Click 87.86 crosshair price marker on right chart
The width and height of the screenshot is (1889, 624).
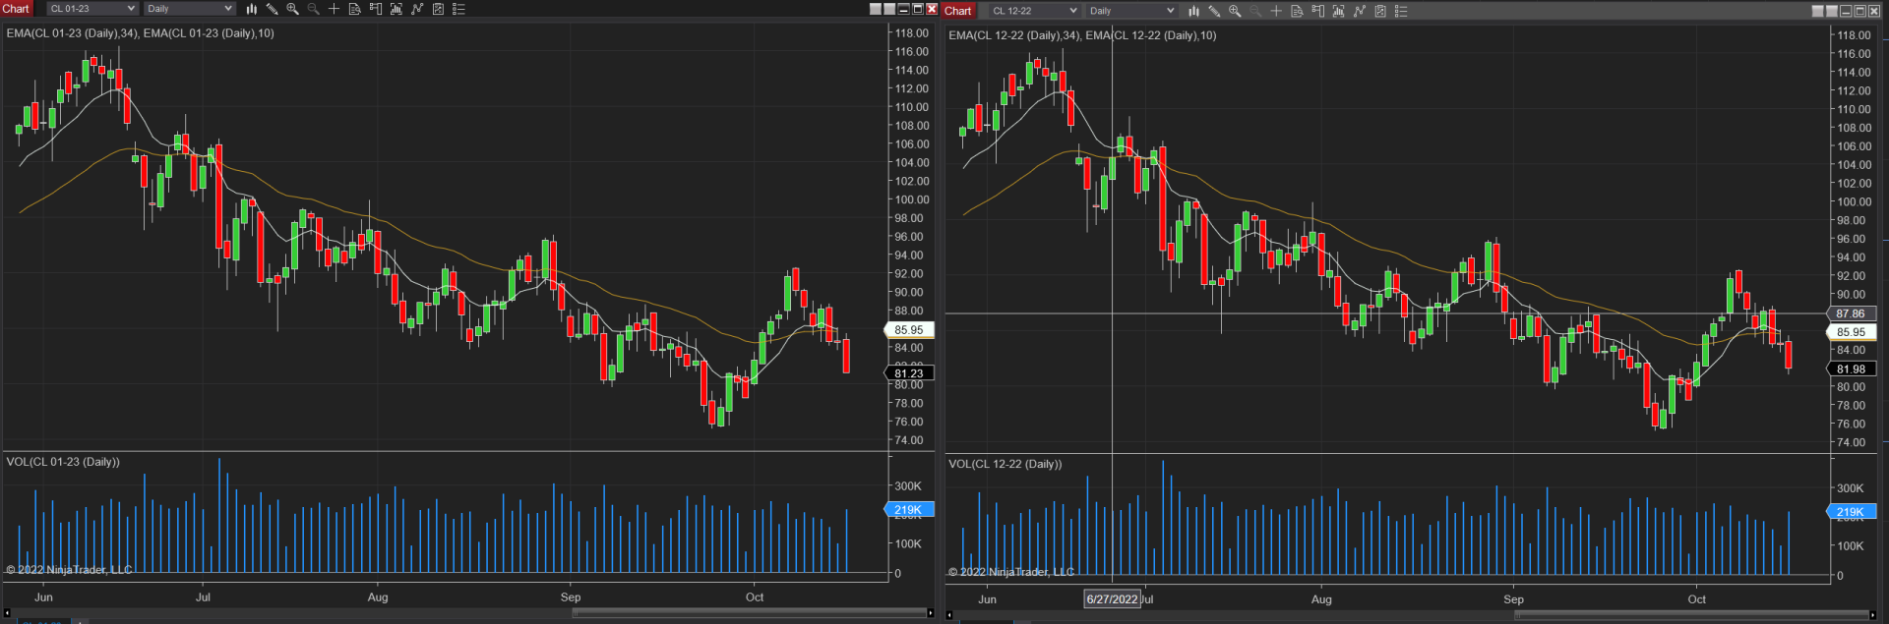pyautogui.click(x=1851, y=313)
